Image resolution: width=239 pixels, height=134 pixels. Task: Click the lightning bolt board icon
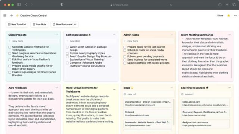point(18,16)
